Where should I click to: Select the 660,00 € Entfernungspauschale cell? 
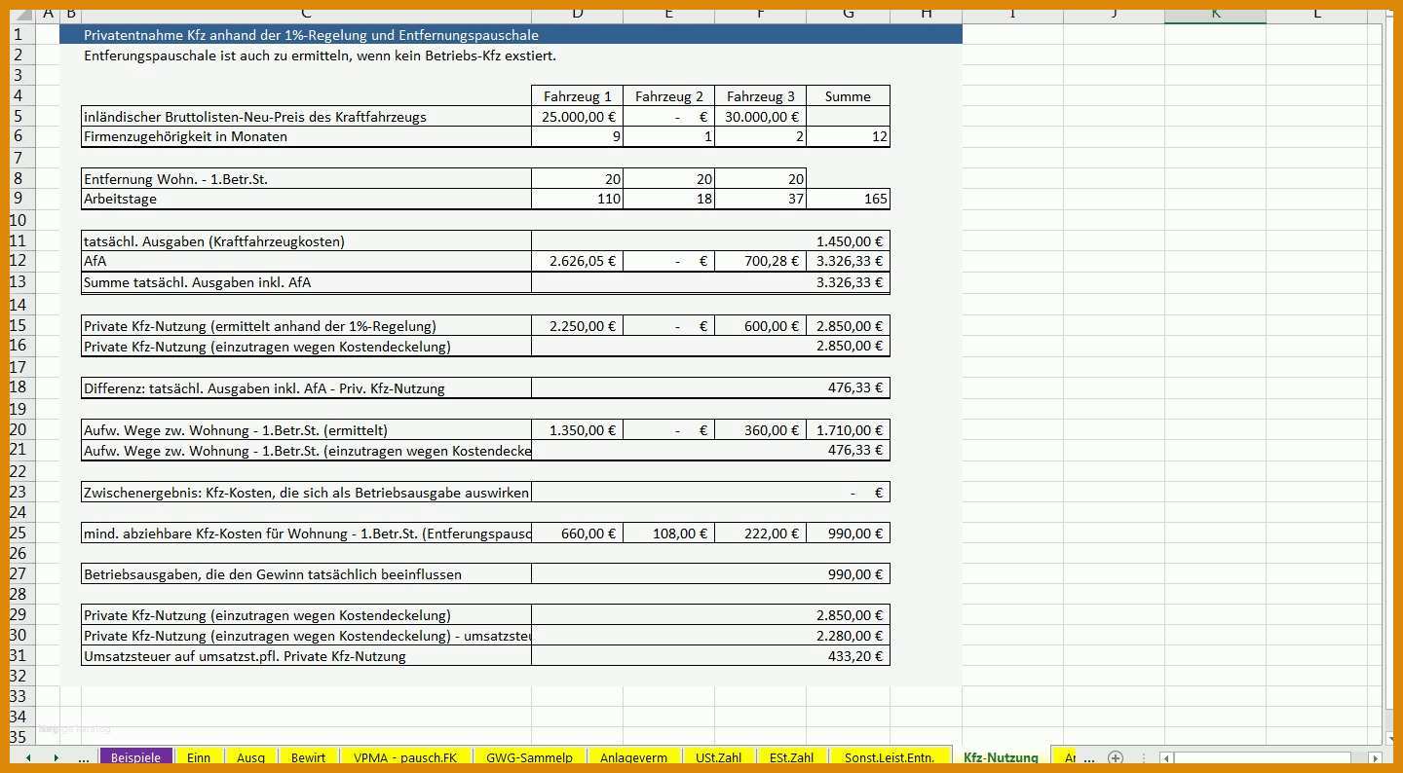pos(577,534)
